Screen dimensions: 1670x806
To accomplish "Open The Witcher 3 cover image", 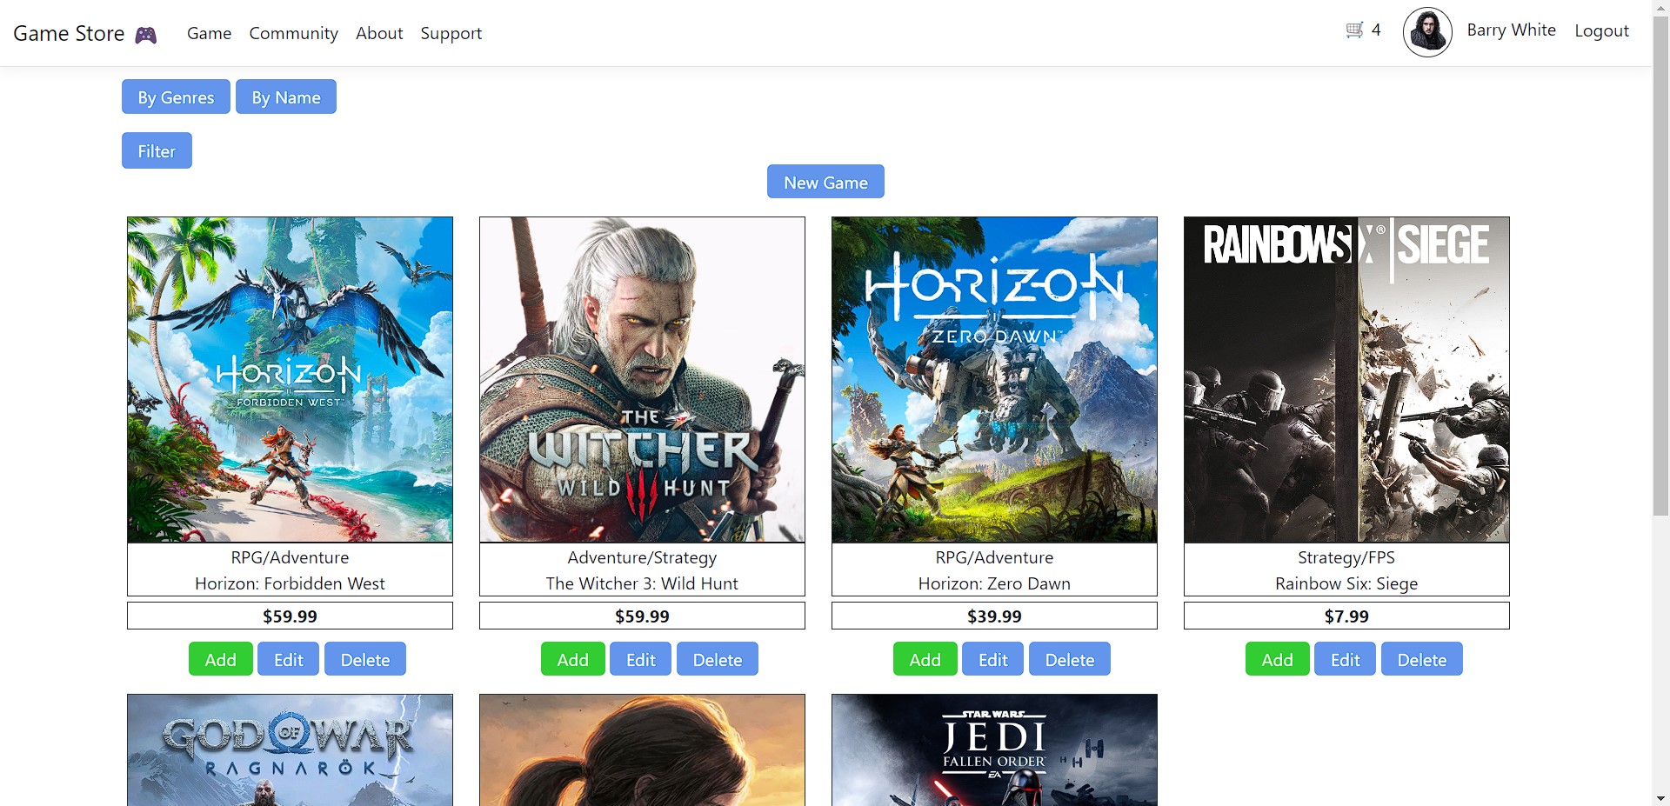I will coord(642,379).
